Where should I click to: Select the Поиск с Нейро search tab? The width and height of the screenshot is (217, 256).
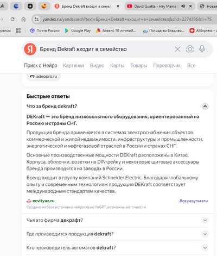point(41,65)
